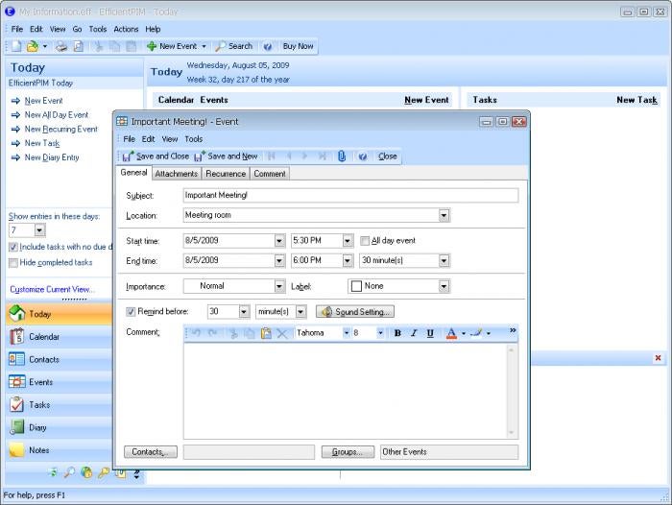Click the Groups... button
This screenshot has width=672, height=505.
348,452
